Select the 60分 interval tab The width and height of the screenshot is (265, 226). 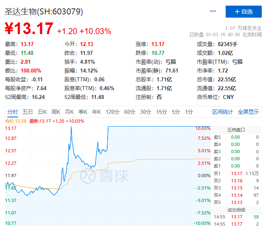coord(129,112)
